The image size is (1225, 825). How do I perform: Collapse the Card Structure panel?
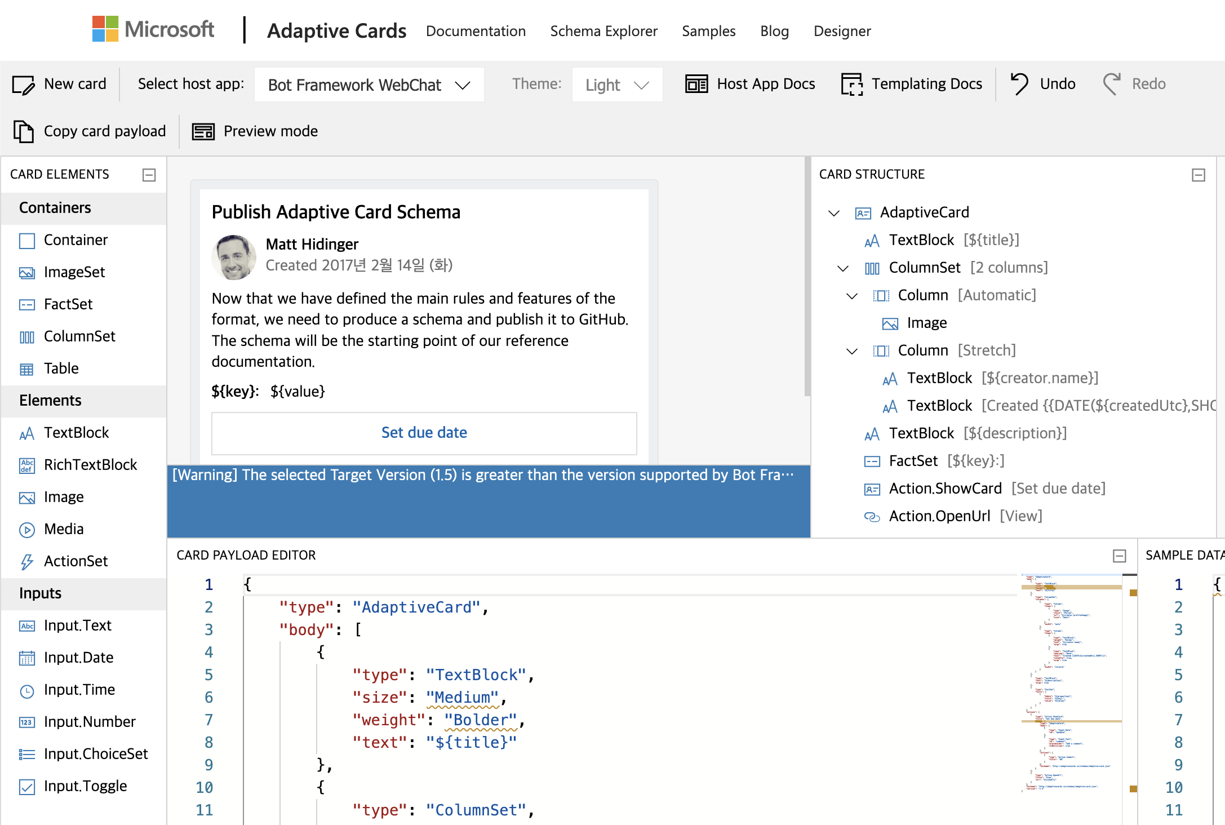coord(1199,175)
